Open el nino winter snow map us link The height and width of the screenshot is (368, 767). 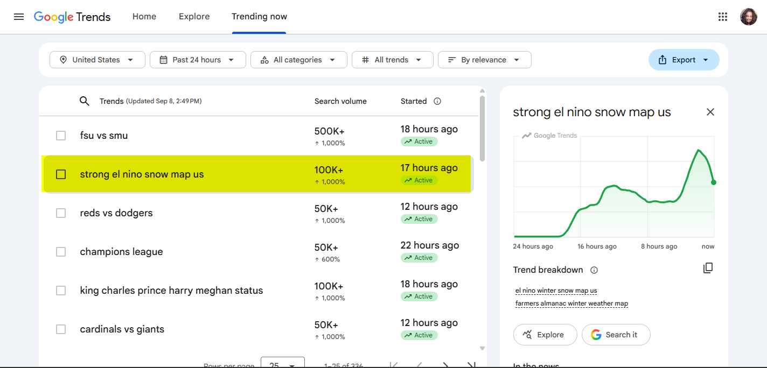coord(556,291)
